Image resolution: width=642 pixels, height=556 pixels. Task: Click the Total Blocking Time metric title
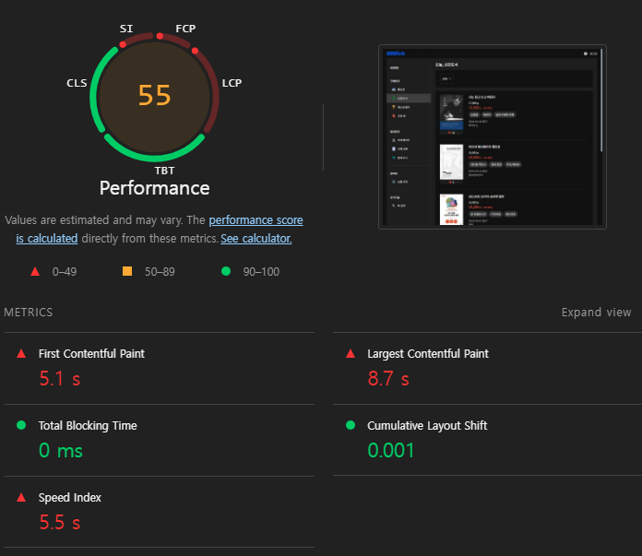pos(88,426)
